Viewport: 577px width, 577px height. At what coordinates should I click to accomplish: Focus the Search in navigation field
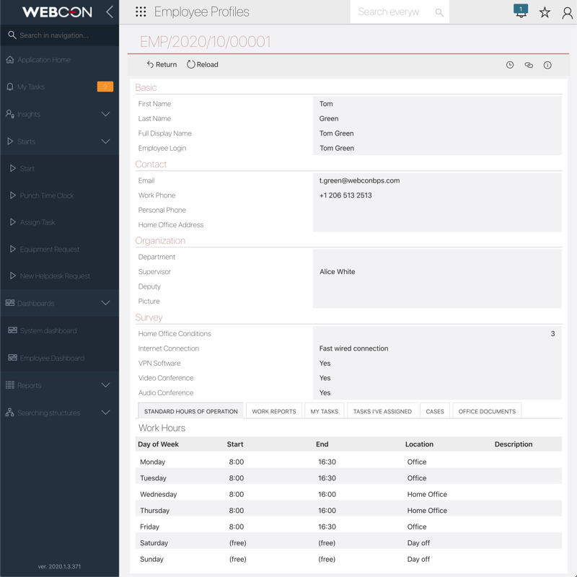coord(61,35)
